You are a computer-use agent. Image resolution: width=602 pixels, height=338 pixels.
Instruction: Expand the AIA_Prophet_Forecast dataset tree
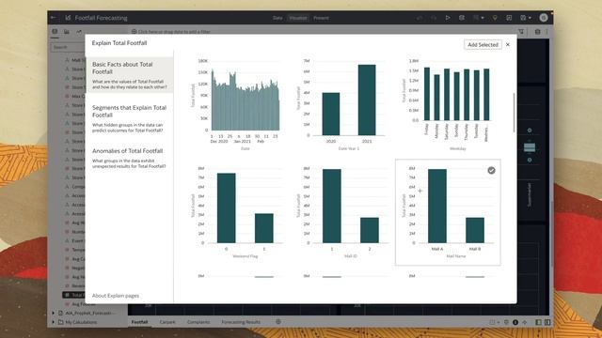54,313
